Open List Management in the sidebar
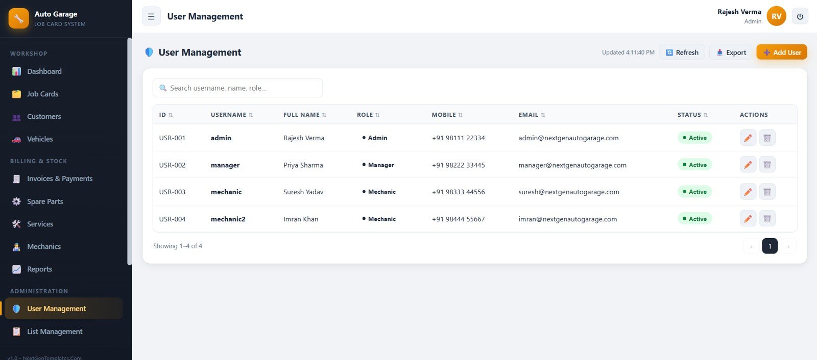This screenshot has width=817, height=360. tap(63, 331)
